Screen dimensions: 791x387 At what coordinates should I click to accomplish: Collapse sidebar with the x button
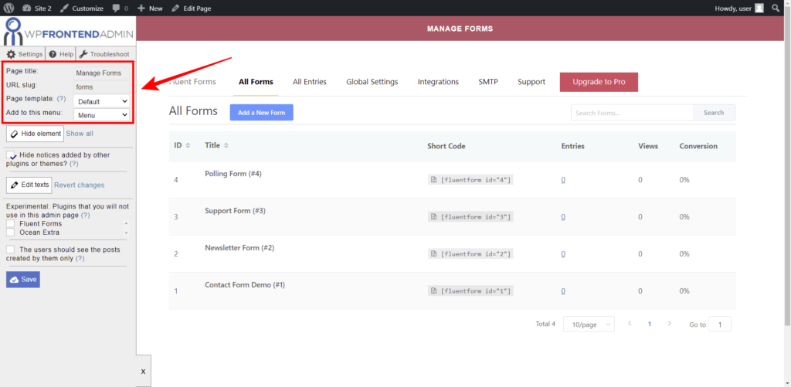[143, 371]
